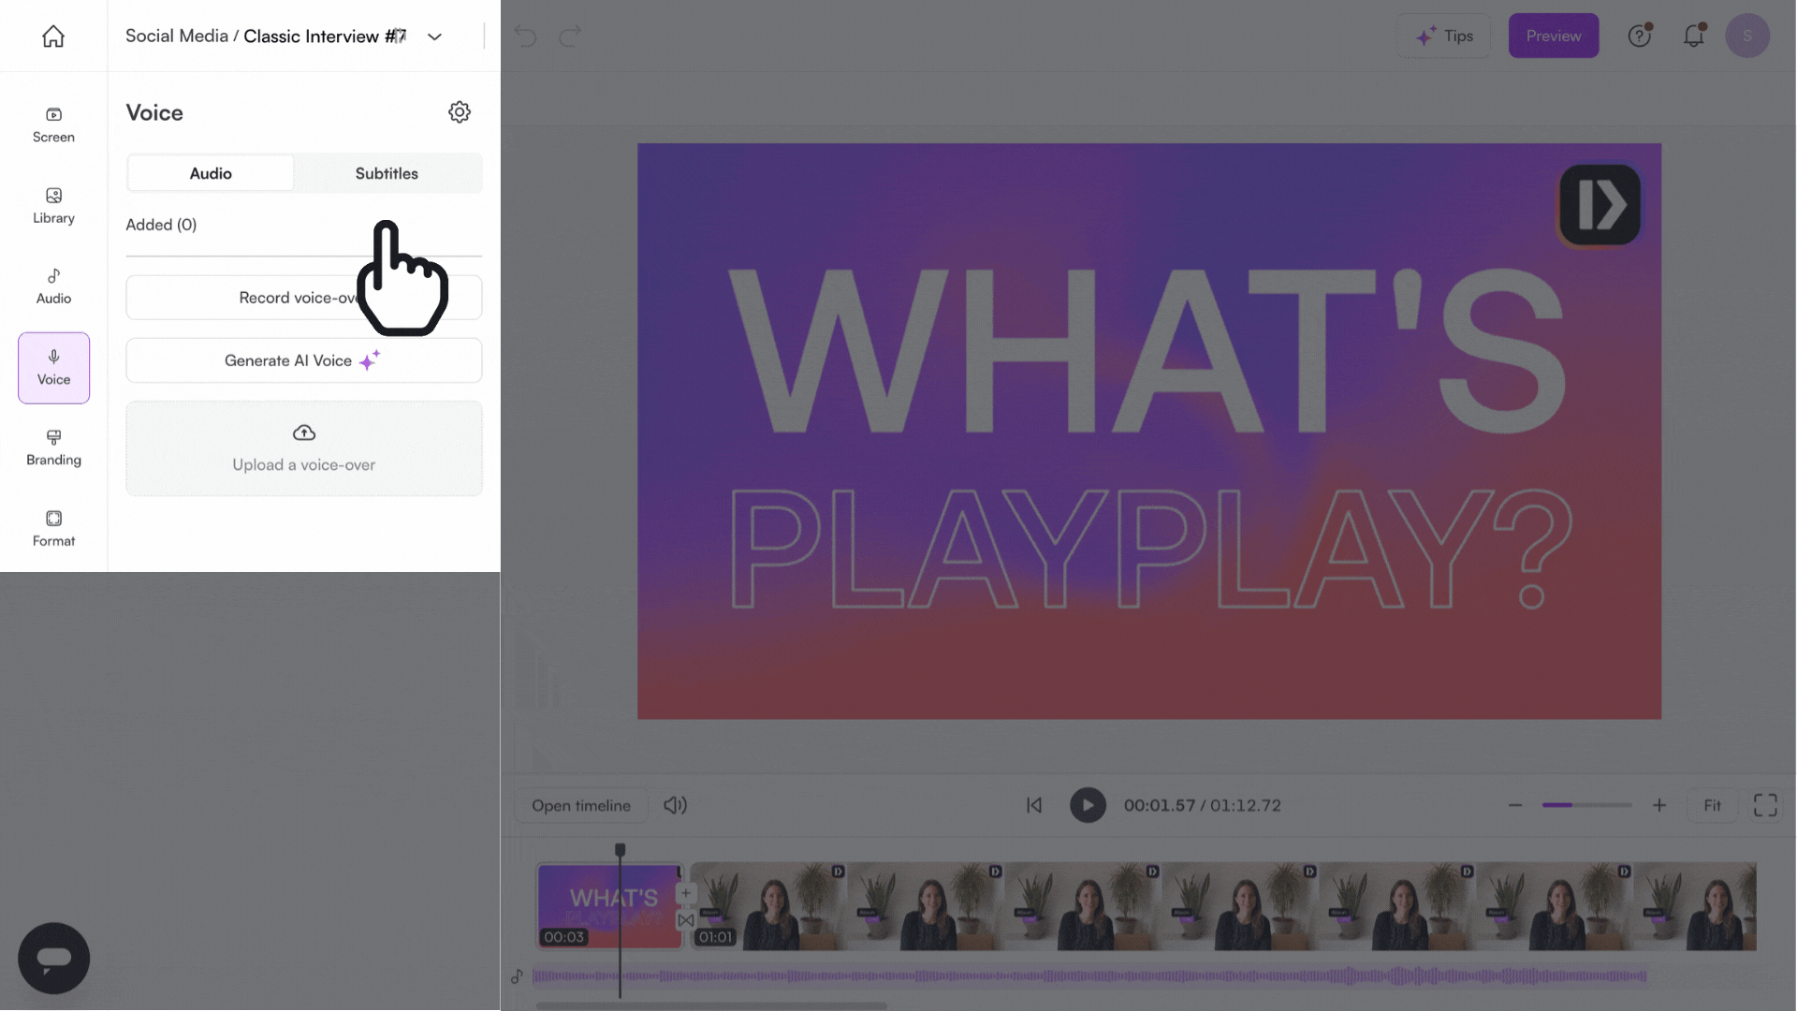Viewport: 1797px width, 1011px height.
Task: Click the PlayPlay logo on the video
Action: tap(1600, 205)
